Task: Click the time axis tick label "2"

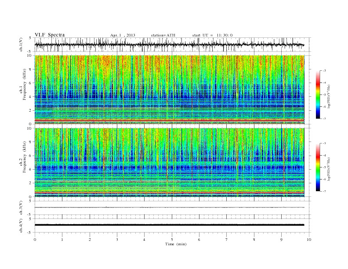Action: (x=90, y=240)
